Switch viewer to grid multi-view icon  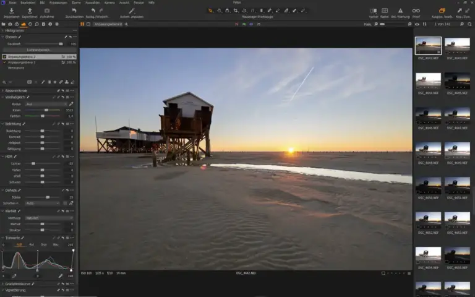coord(82,24)
